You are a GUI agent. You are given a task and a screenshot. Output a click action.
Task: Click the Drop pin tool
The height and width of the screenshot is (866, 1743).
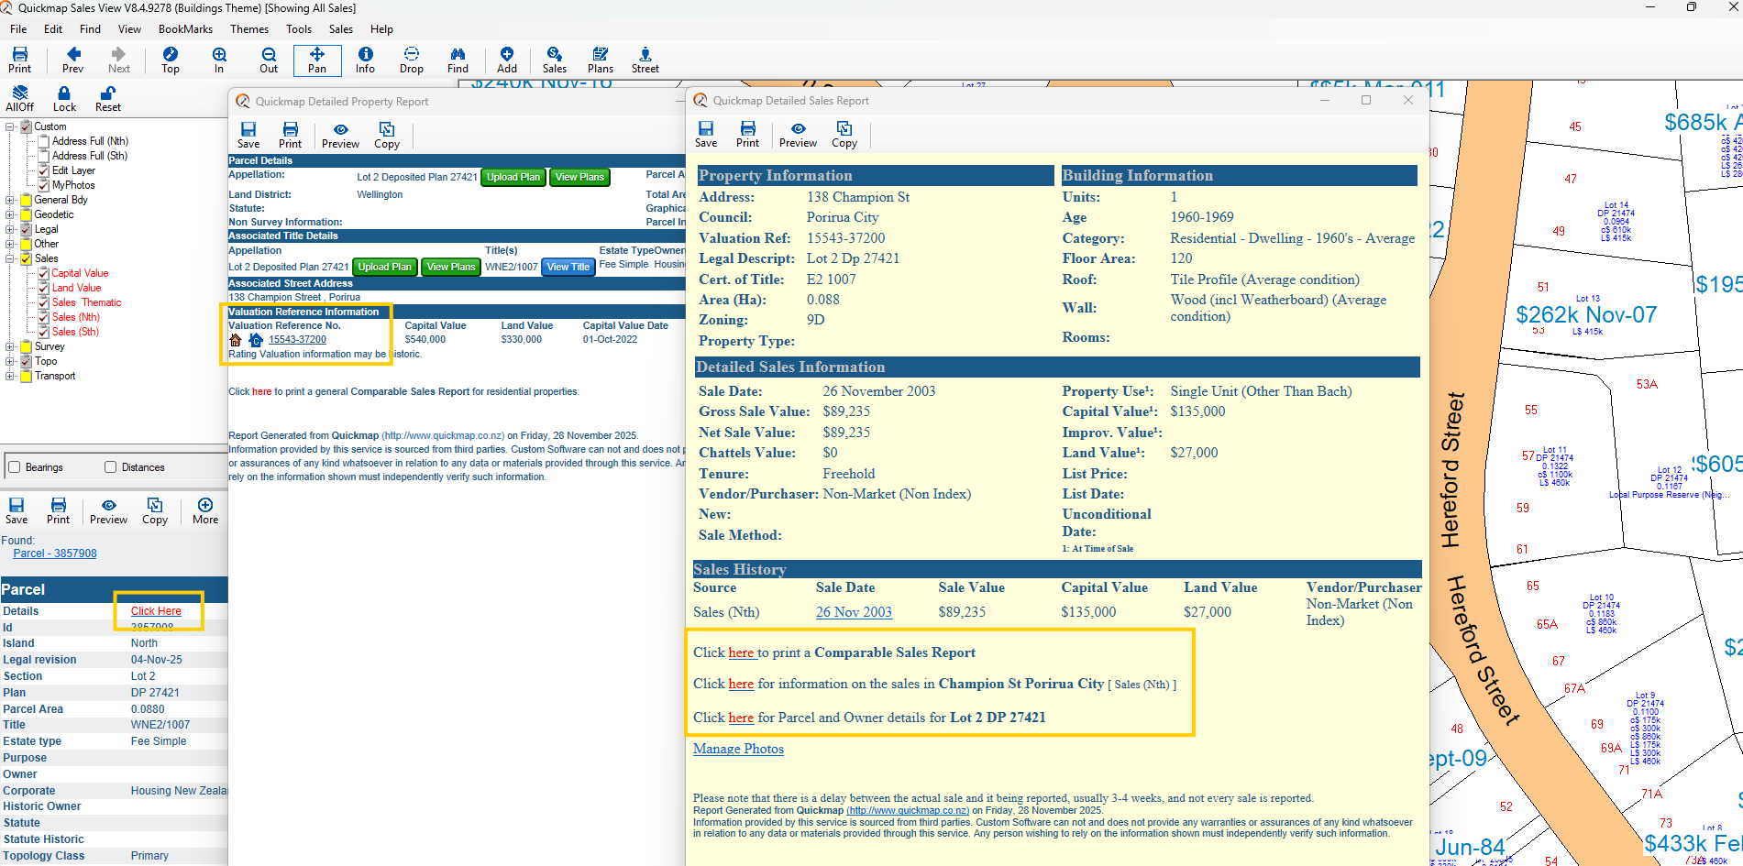click(x=412, y=60)
